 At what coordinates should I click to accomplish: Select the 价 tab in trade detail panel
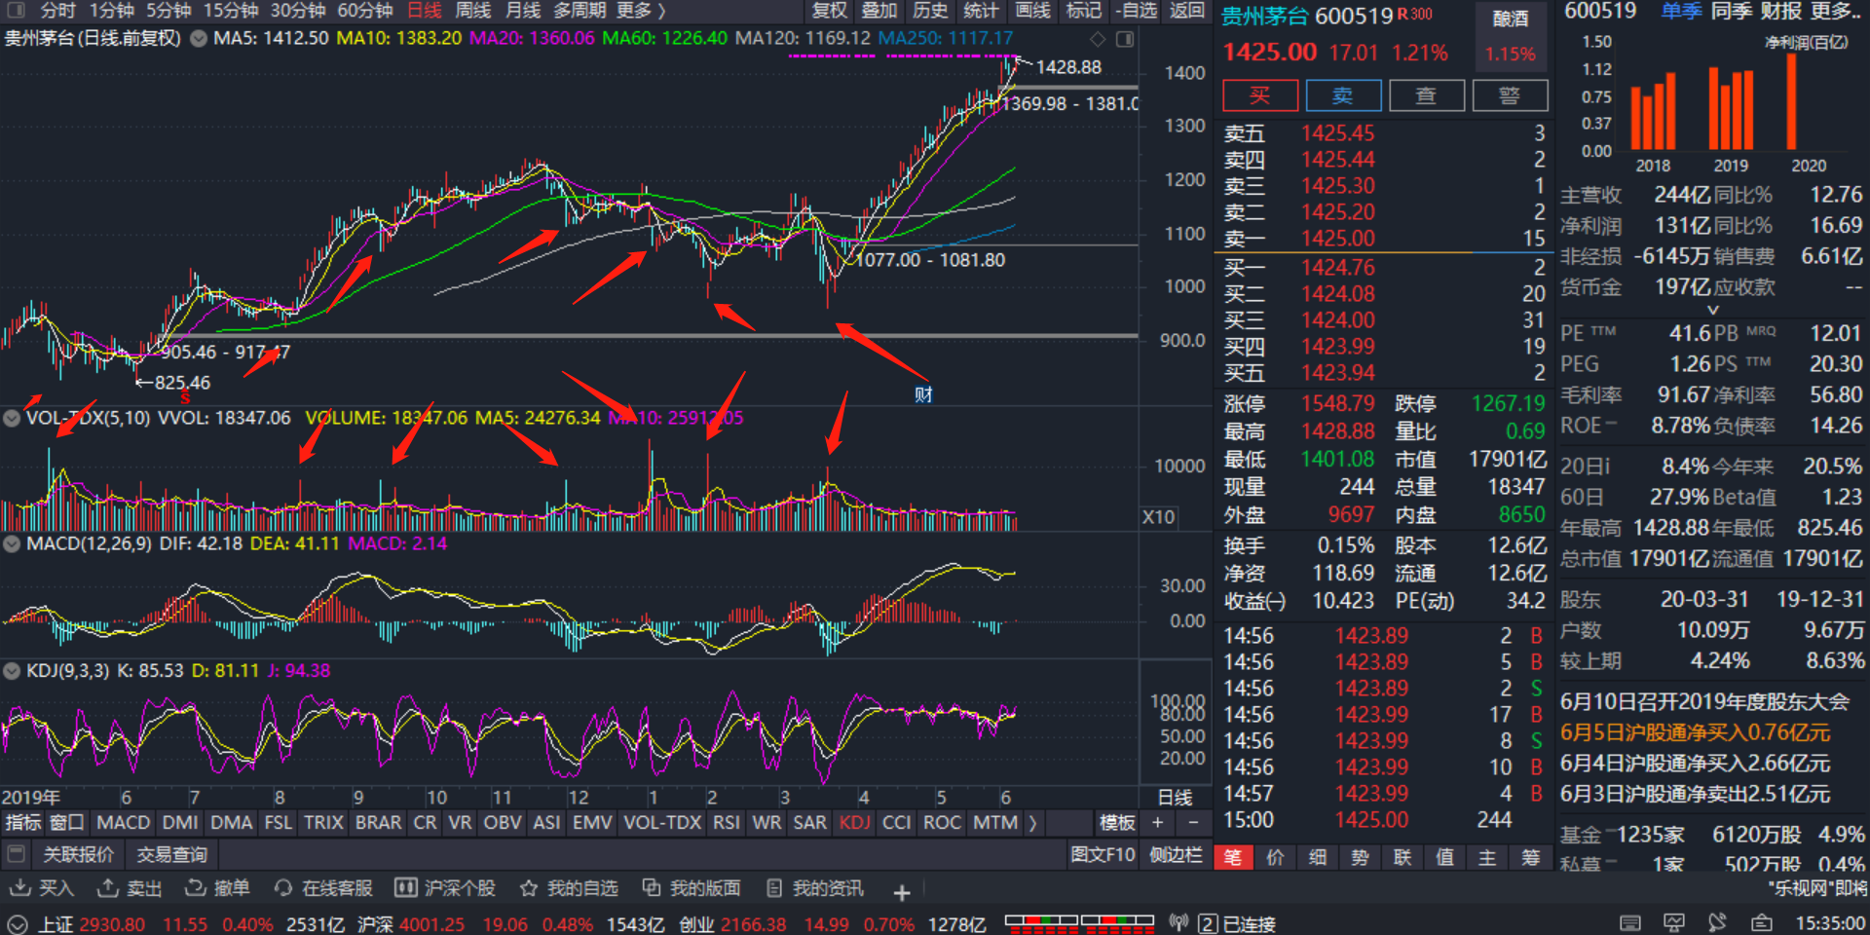click(1275, 857)
